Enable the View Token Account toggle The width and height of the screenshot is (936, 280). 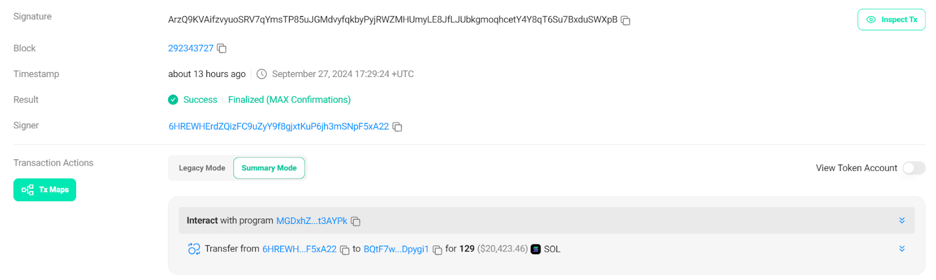click(x=913, y=168)
